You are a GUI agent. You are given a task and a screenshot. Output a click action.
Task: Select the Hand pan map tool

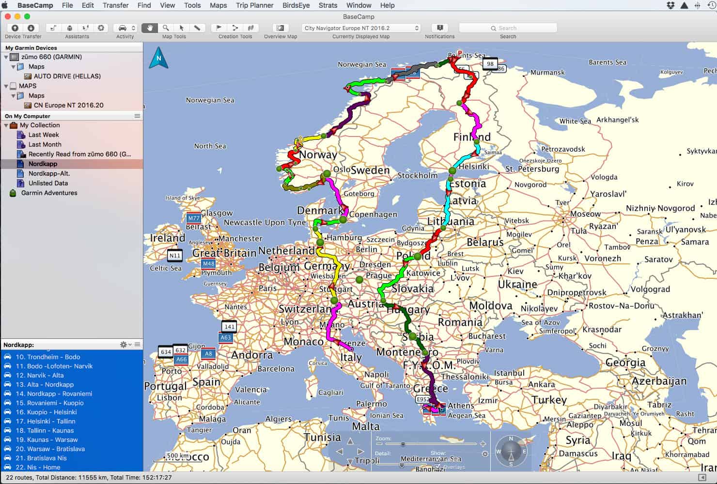pyautogui.click(x=150, y=28)
